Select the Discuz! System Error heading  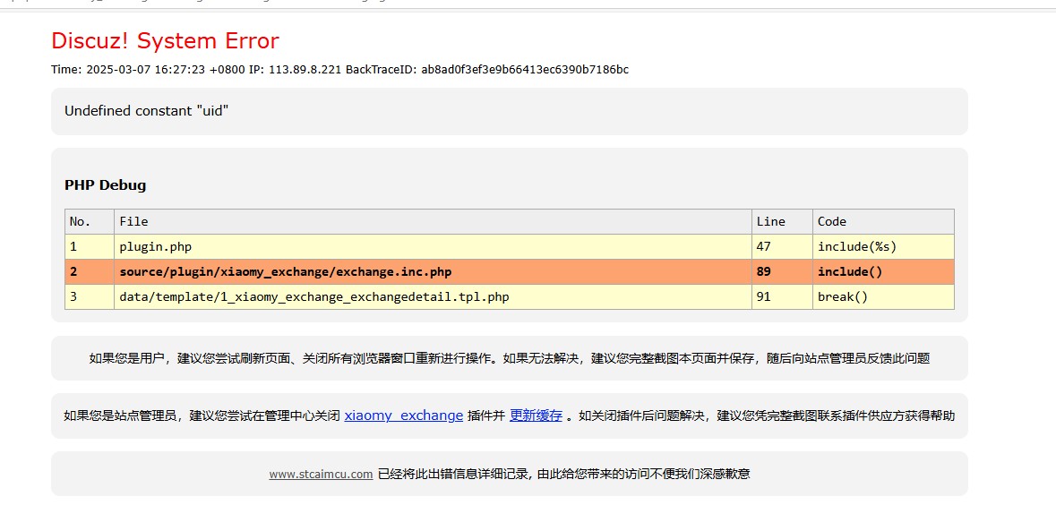[165, 41]
